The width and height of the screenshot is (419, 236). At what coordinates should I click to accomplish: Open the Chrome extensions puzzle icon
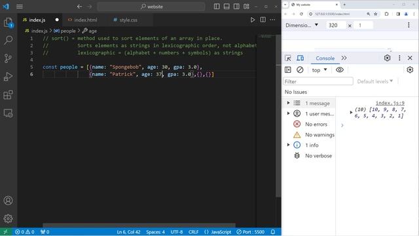tap(386, 14)
